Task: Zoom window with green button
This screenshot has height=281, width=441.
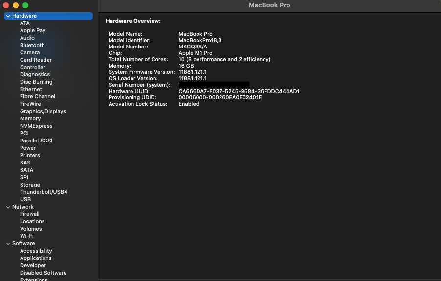Action: (25, 5)
